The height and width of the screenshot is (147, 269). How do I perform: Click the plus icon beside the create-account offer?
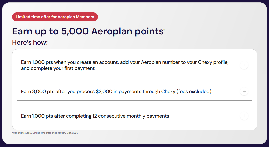point(244,65)
